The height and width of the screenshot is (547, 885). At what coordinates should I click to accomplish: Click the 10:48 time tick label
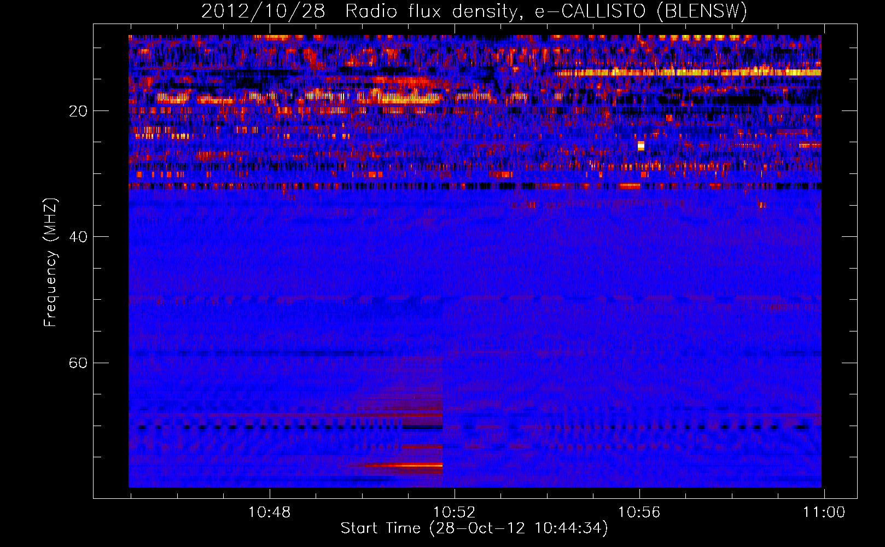click(270, 512)
